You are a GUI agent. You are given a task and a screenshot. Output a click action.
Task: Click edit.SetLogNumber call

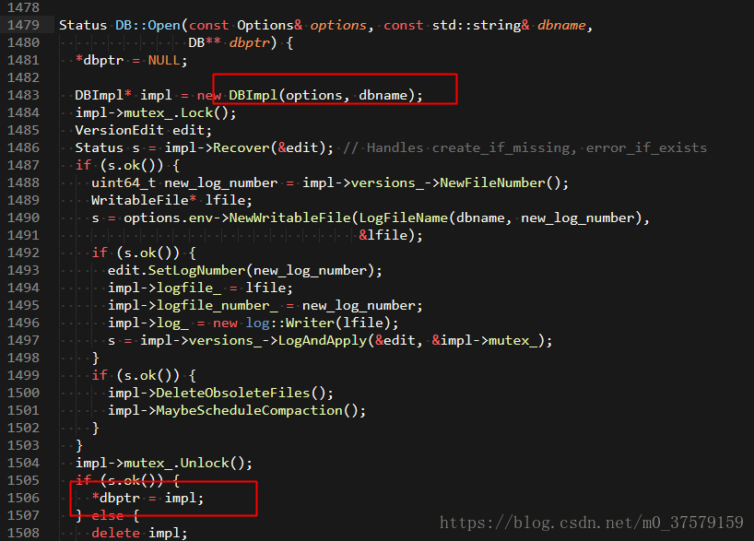(x=245, y=270)
